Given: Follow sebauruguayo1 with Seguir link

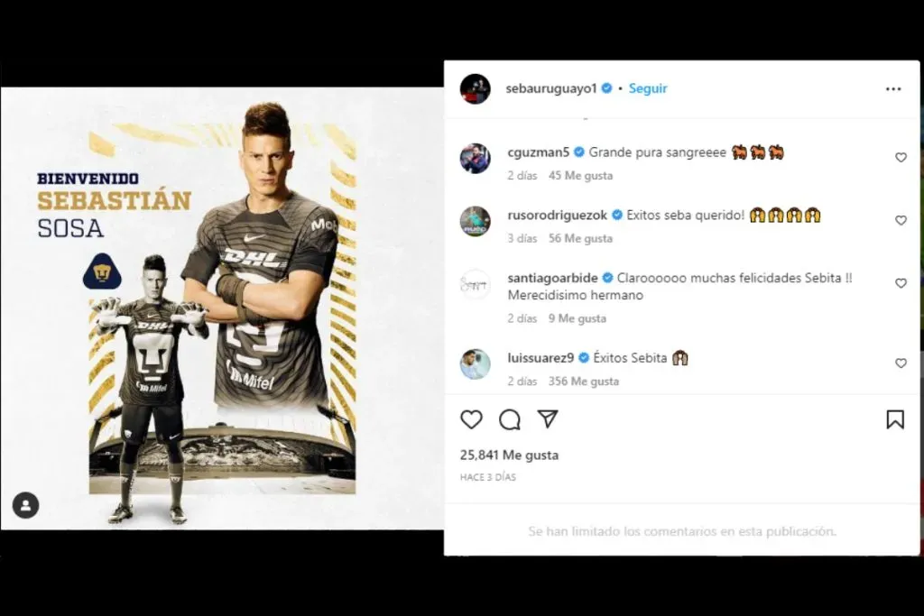Looking at the screenshot, I should pos(648,88).
